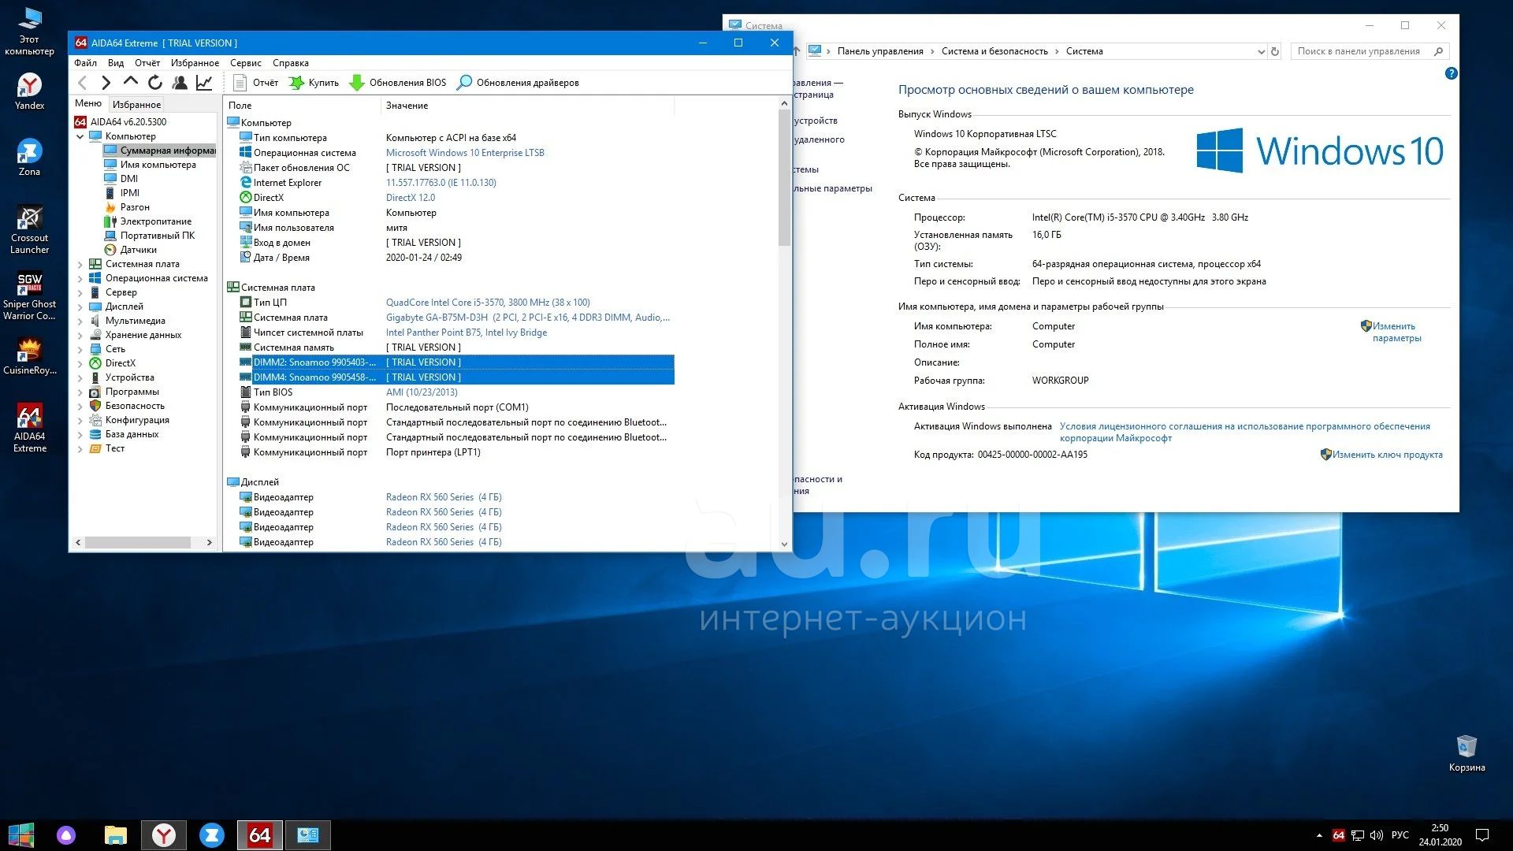
Task: Expand the Мультимедиа tree node
Action: [80, 321]
